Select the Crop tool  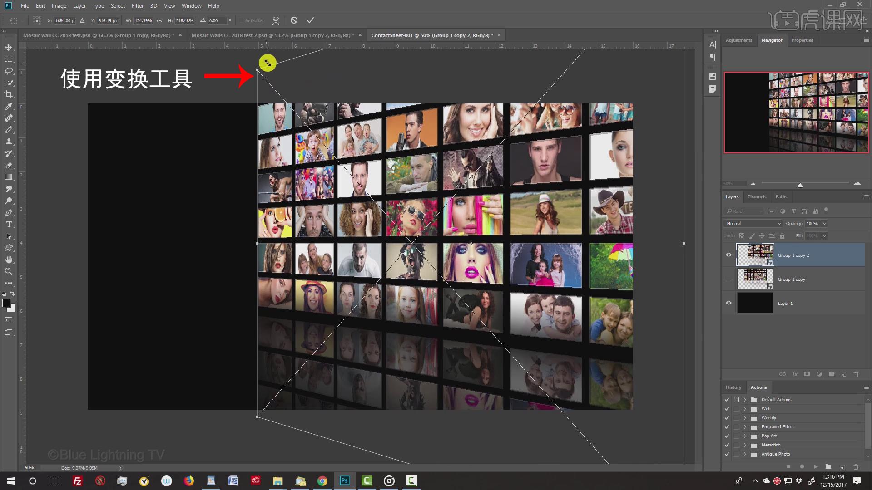click(9, 94)
